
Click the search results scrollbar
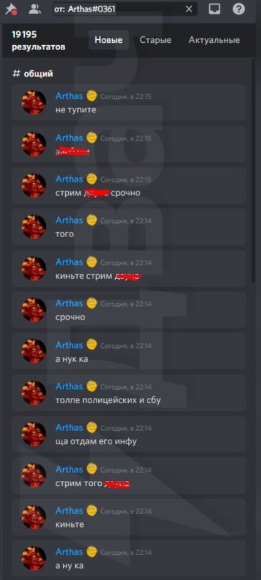tap(253, 170)
